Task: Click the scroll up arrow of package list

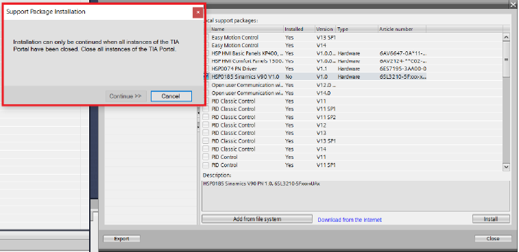Action: coord(506,37)
